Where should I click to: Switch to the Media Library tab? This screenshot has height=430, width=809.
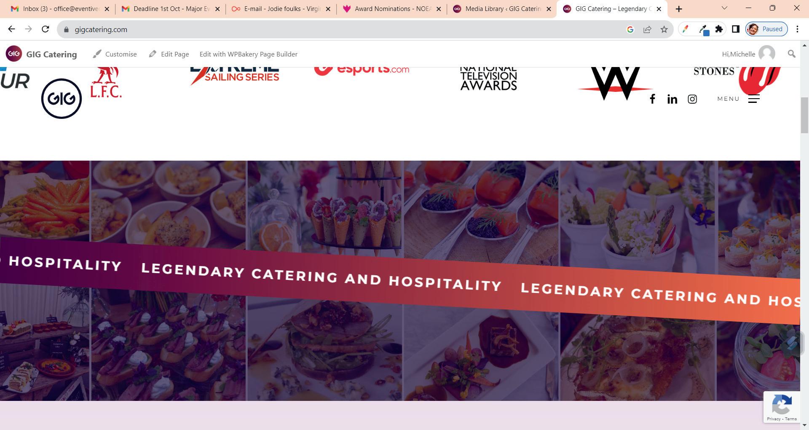point(501,9)
